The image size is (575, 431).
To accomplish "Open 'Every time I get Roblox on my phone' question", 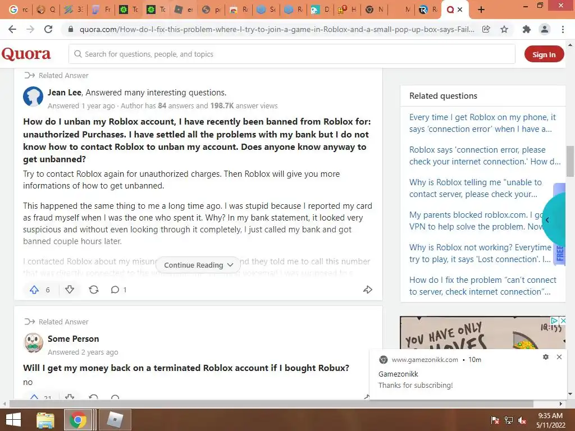I will 482,123.
